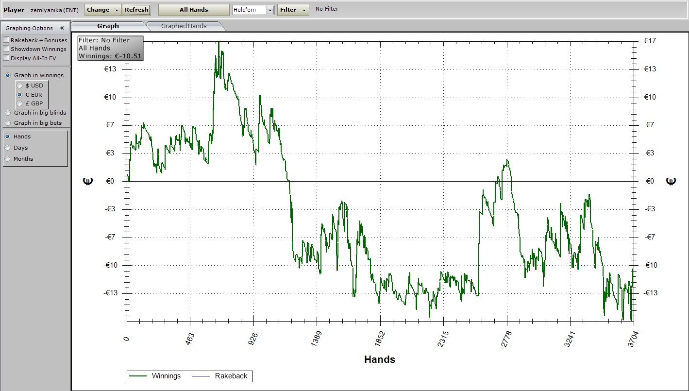The image size is (689, 391).
Task: Click the green Winnings legend line
Action: click(139, 376)
